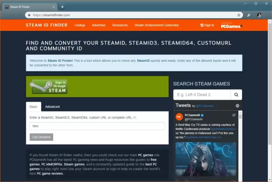Open the pcgamesn.com devil-may-cry tweet link
Image resolution: width=272 pixels, height=182 pixels.
click(203, 138)
